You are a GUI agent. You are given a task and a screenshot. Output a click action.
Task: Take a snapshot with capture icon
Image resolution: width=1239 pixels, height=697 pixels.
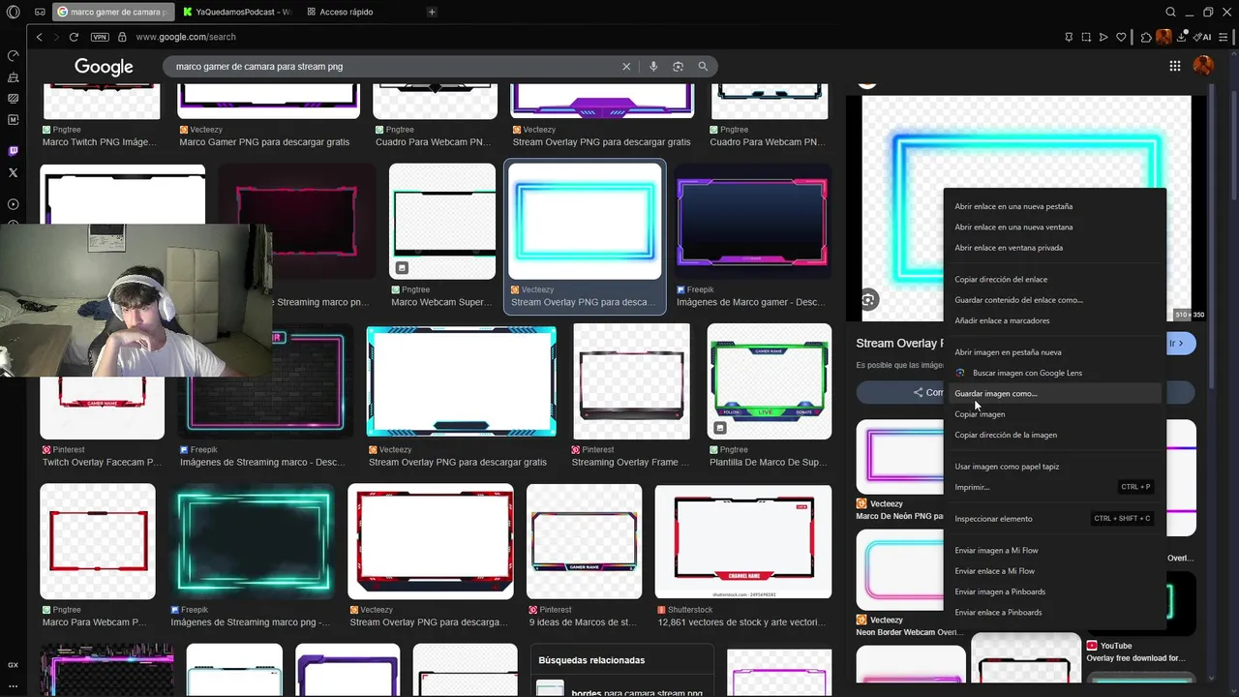click(x=1086, y=37)
